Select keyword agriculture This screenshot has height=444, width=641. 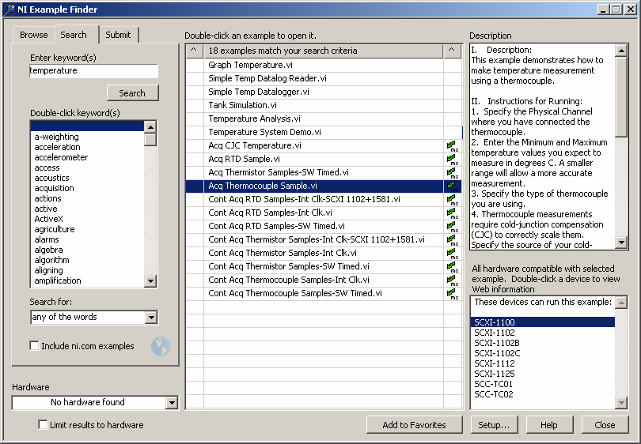[55, 229]
